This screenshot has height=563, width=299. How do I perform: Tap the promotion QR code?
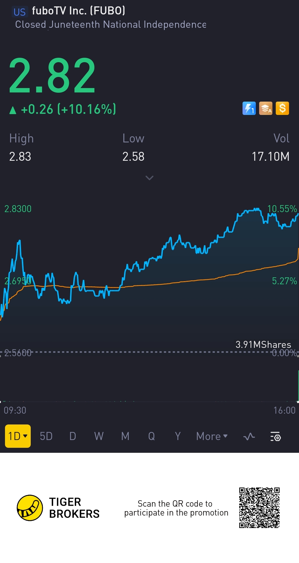[x=259, y=508]
